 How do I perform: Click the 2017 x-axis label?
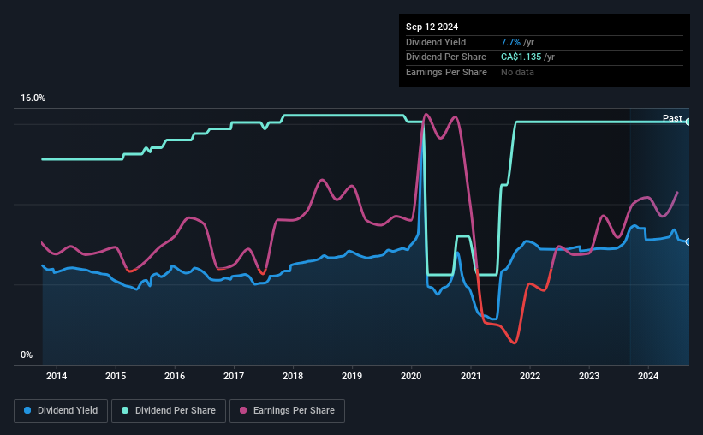(x=234, y=376)
